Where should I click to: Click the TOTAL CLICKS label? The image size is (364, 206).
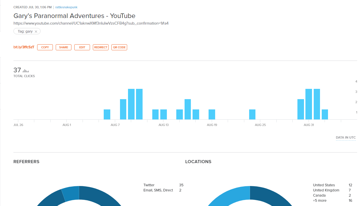24,76
